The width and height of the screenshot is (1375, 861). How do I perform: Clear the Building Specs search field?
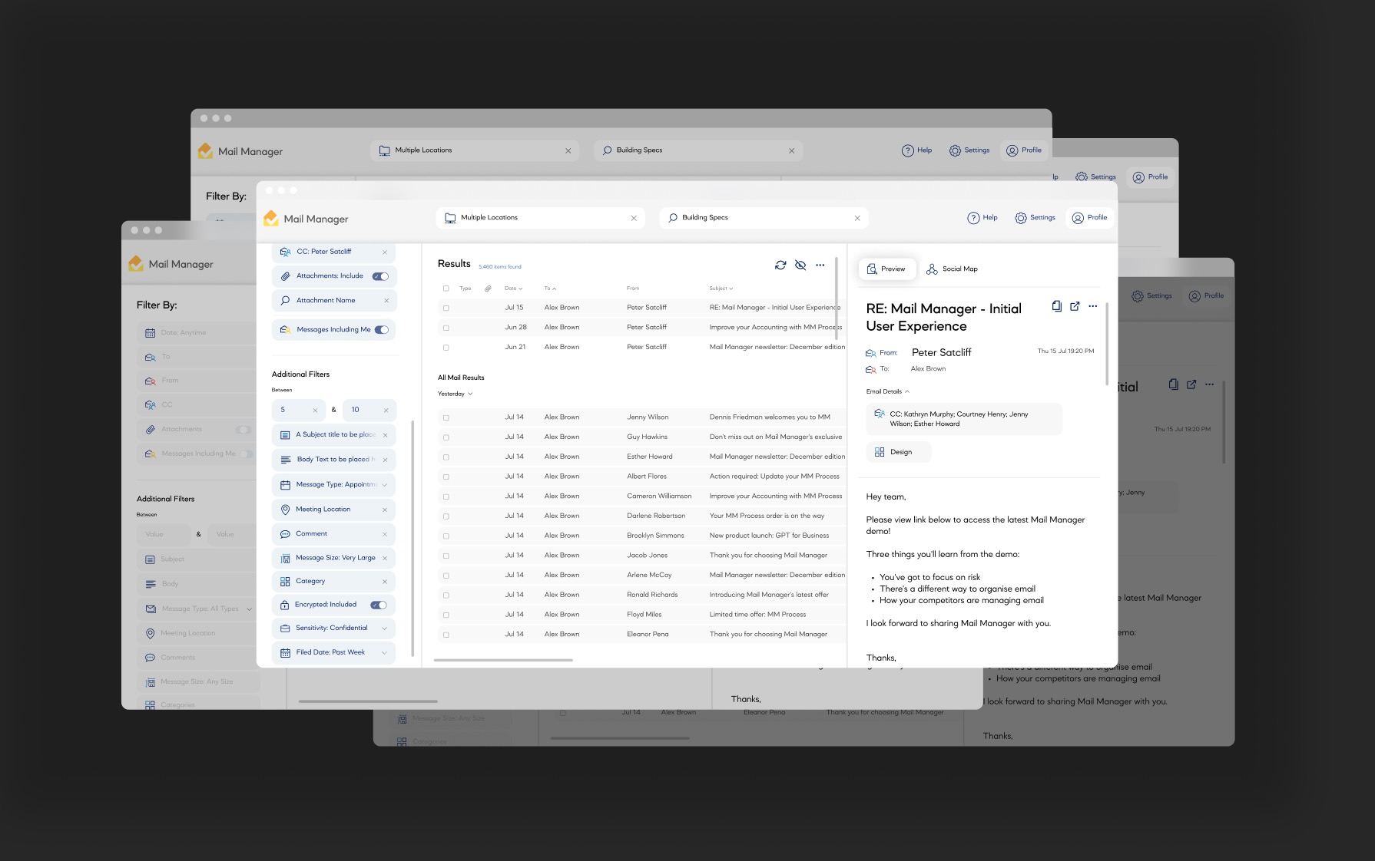857,217
